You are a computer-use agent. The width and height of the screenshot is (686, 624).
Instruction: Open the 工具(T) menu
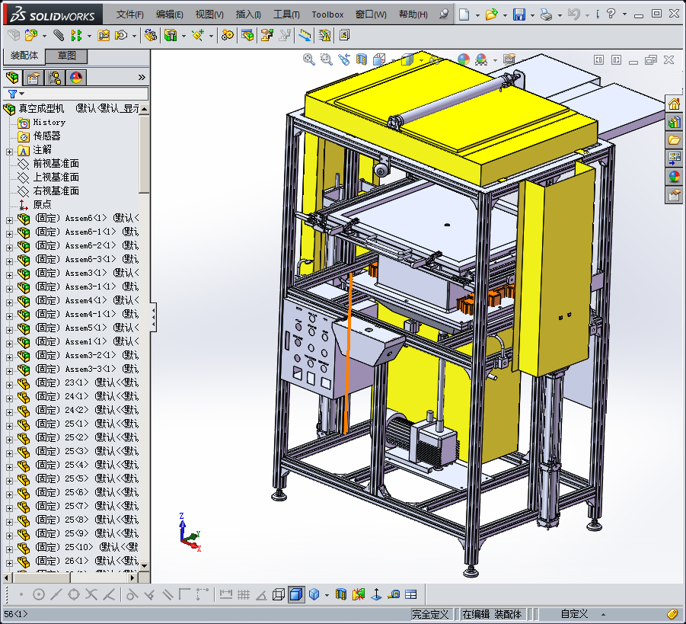[286, 14]
